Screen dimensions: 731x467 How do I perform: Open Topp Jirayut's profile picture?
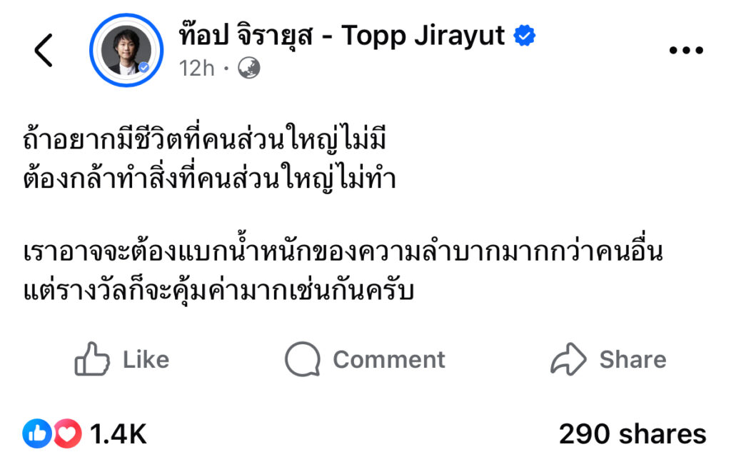pyautogui.click(x=126, y=51)
